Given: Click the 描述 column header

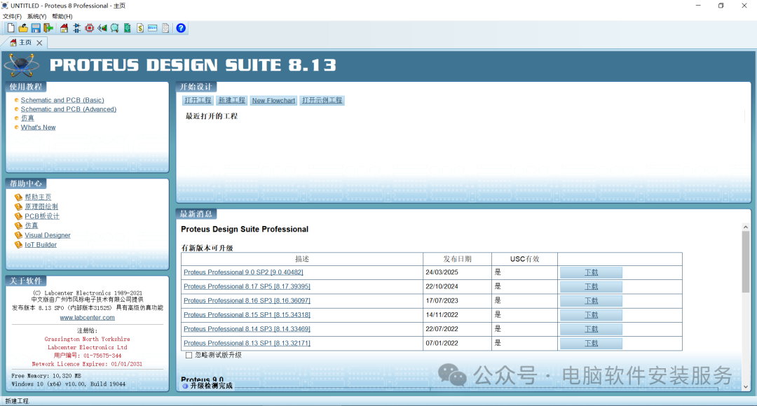Looking at the screenshot, I should click(x=302, y=259).
